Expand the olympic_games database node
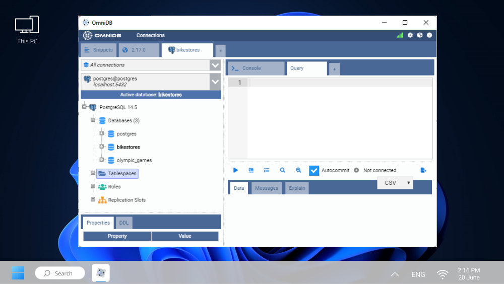This screenshot has width=504, height=284. pyautogui.click(x=102, y=159)
